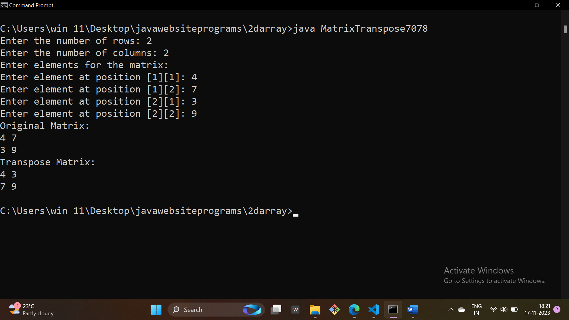The image size is (569, 320).
Task: Open Visual Studio Code from the taskbar
Action: click(374, 310)
